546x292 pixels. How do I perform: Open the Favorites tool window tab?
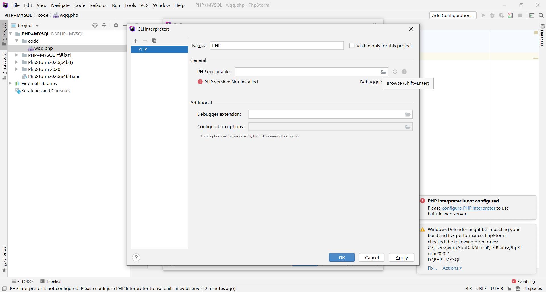point(4,259)
